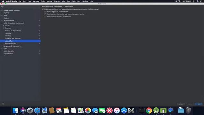Open App Store in dock
The height and width of the screenshot is (115, 204).
[124, 111]
